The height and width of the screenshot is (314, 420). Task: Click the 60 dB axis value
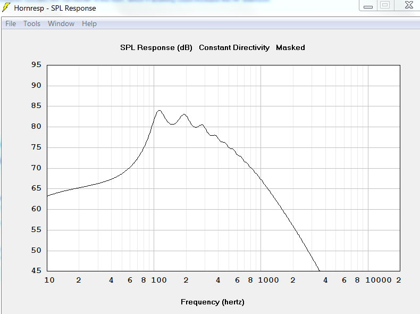[36, 209]
